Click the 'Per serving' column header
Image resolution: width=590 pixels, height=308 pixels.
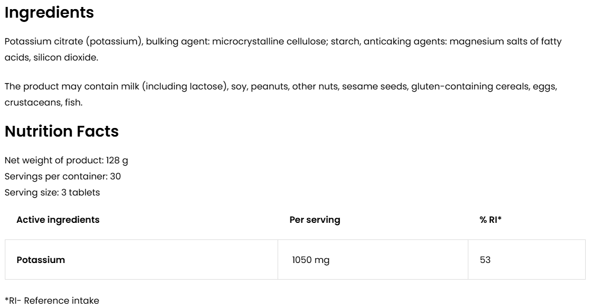tap(315, 220)
